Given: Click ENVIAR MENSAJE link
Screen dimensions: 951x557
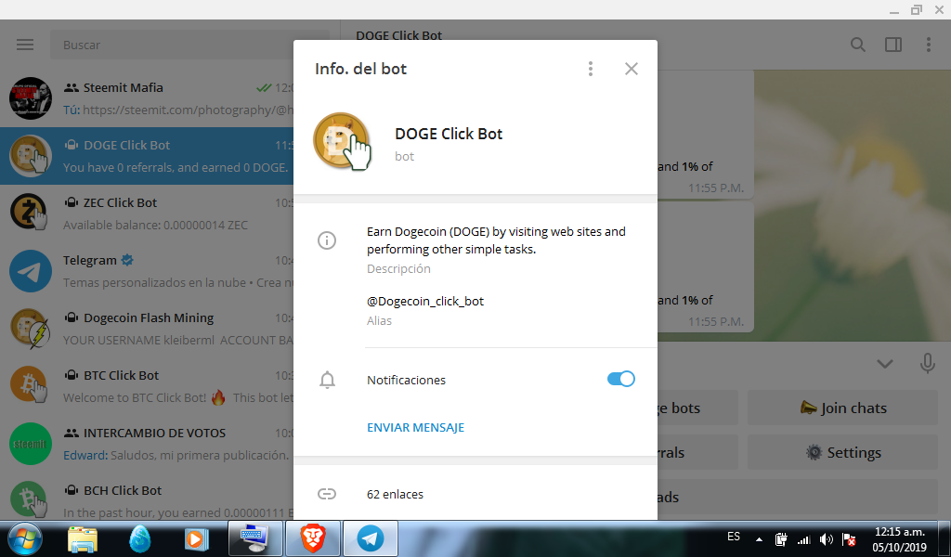Looking at the screenshot, I should point(415,427).
